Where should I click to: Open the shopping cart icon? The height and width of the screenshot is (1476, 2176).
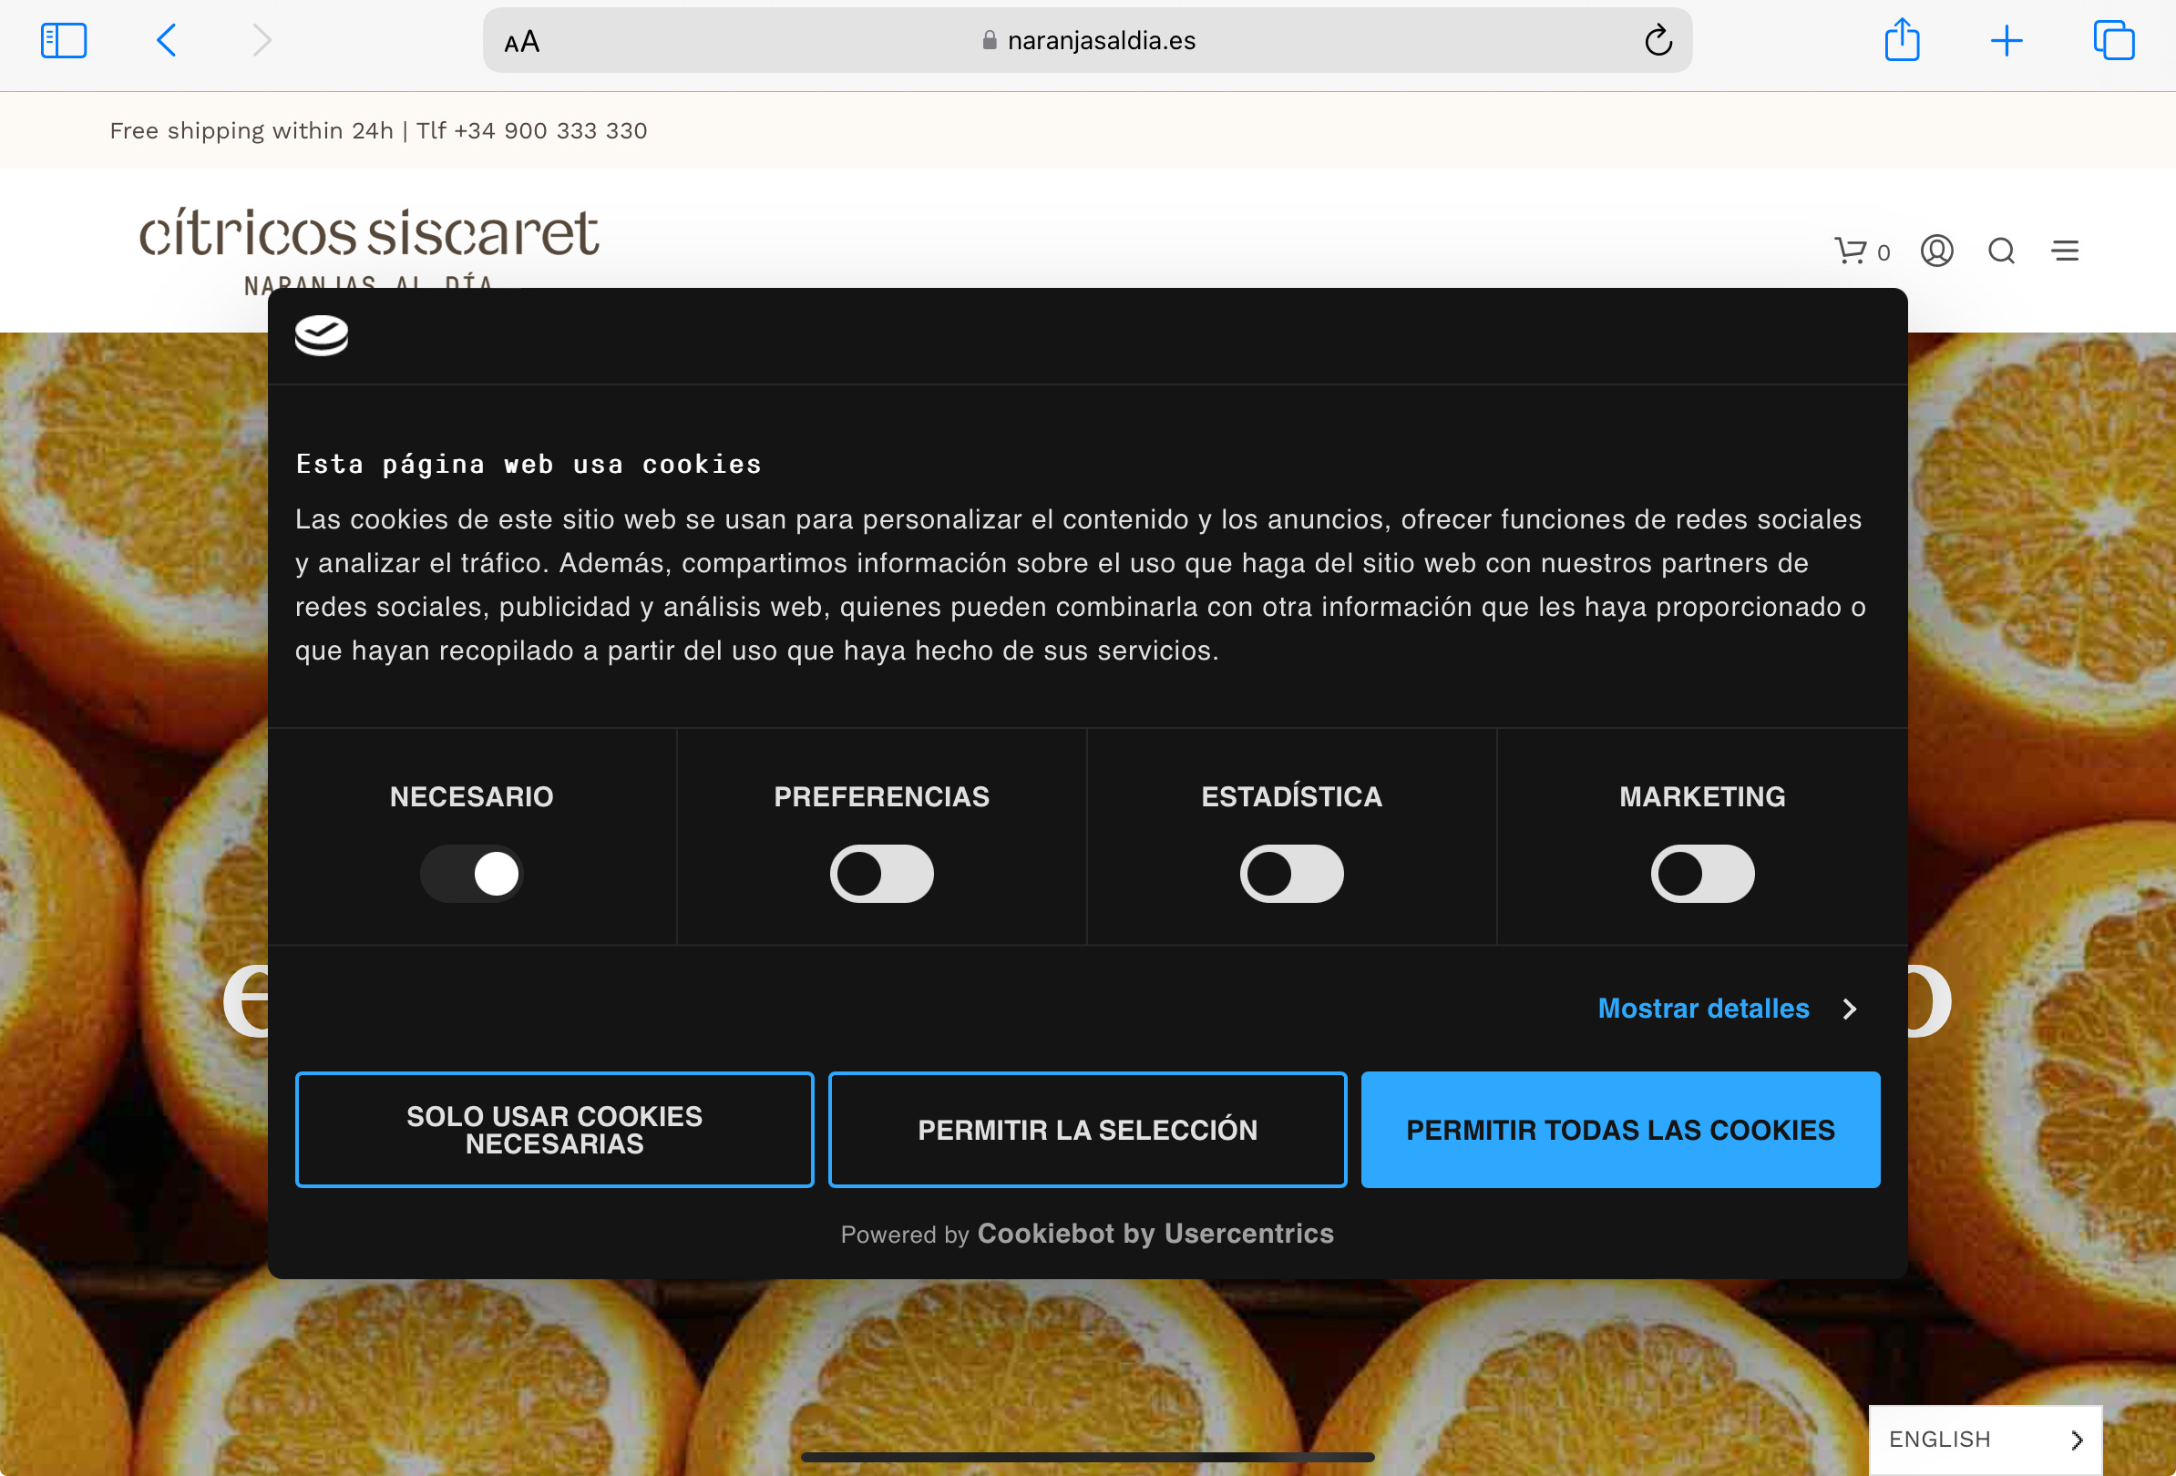click(1851, 250)
